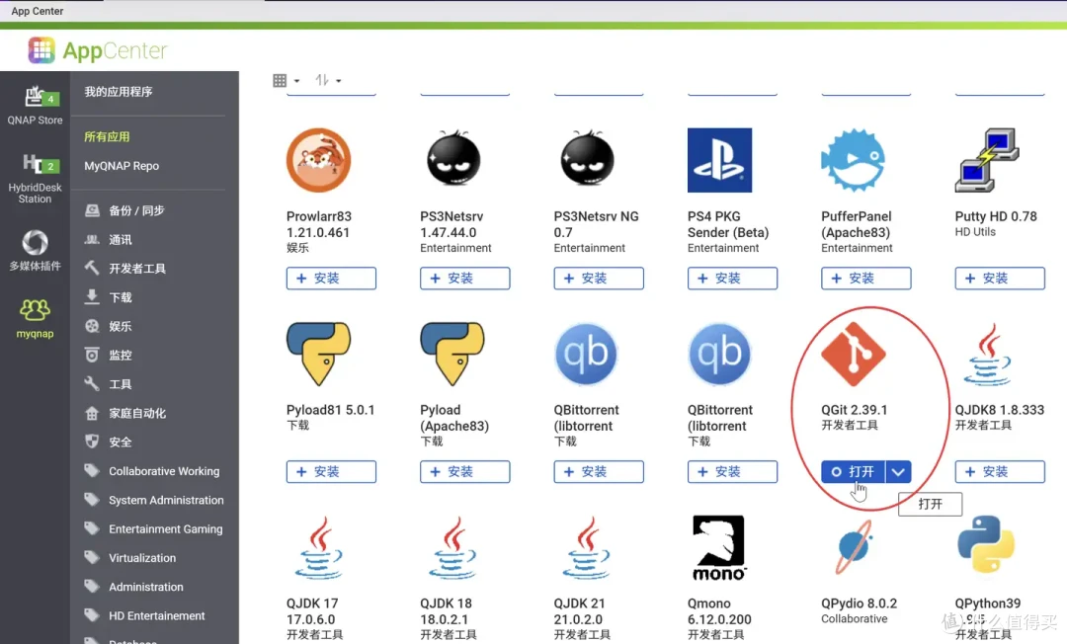The image size is (1067, 644).
Task: Click the Prowlarr83 tiger icon
Action: (318, 160)
